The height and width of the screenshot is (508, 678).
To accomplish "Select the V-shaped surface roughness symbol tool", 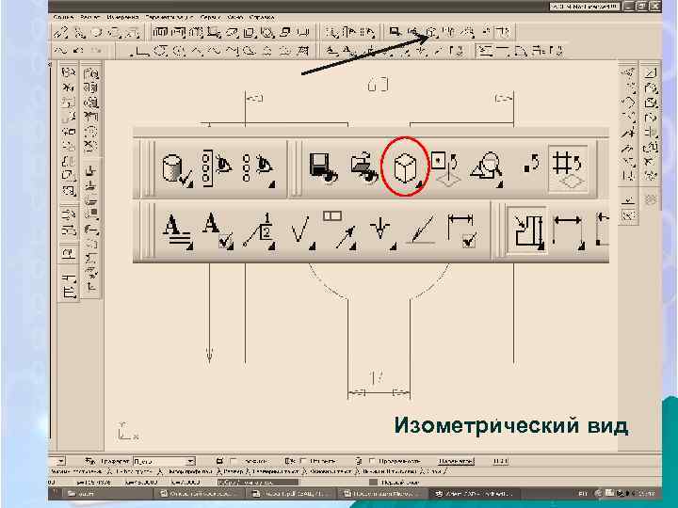I will coord(302,233).
